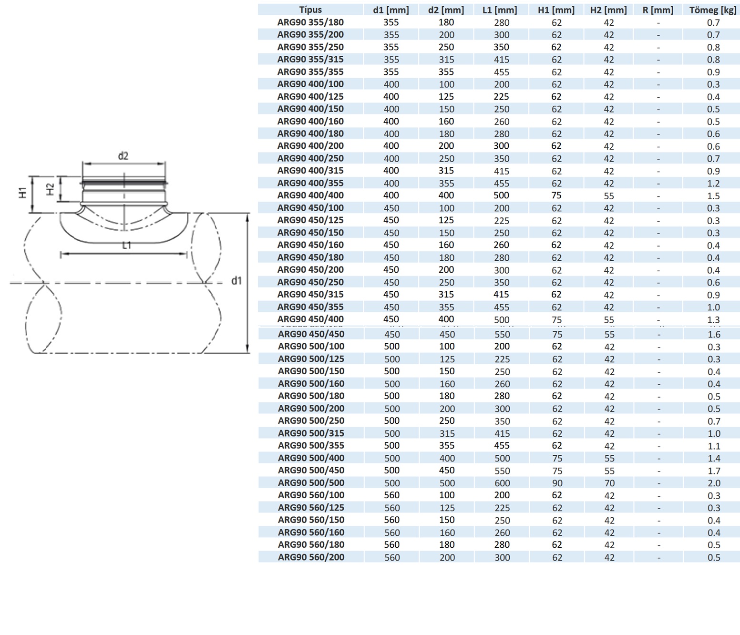The width and height of the screenshot is (740, 635).
Task: Click the d2 dimension label in the drawing
Action: 123,156
